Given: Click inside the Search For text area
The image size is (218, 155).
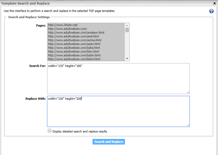Looking at the screenshot, I should click(118, 79).
